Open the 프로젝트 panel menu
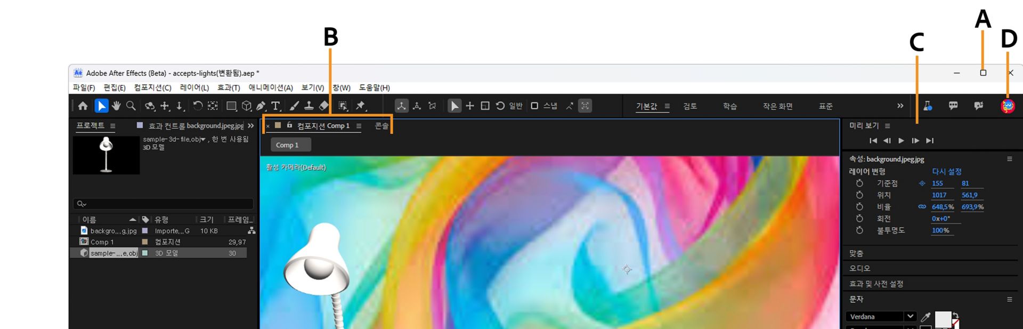The image size is (1023, 329). [x=112, y=126]
